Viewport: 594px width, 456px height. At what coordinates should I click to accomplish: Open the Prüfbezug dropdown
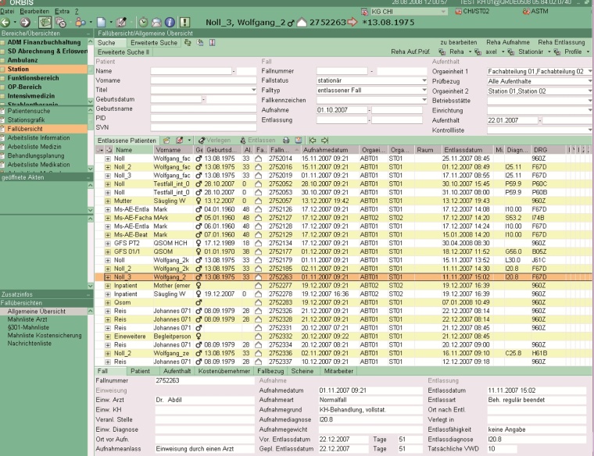[x=589, y=80]
